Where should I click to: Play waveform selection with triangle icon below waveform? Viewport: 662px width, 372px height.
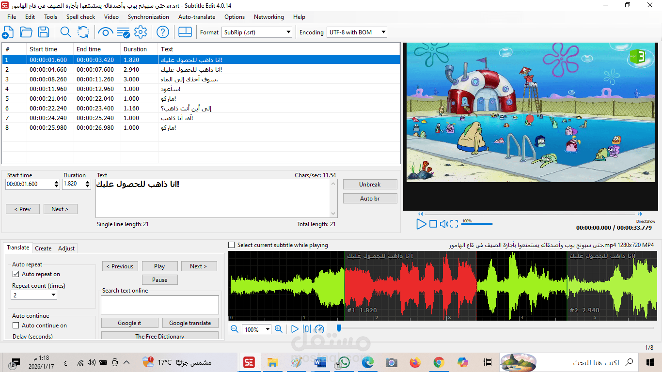click(295, 329)
